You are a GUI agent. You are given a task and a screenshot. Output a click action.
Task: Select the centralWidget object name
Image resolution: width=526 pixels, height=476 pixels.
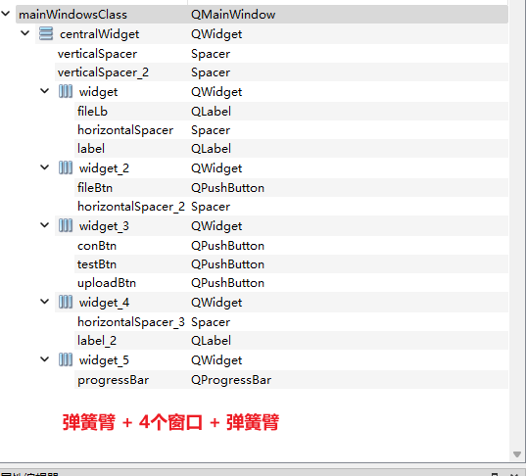coord(99,34)
